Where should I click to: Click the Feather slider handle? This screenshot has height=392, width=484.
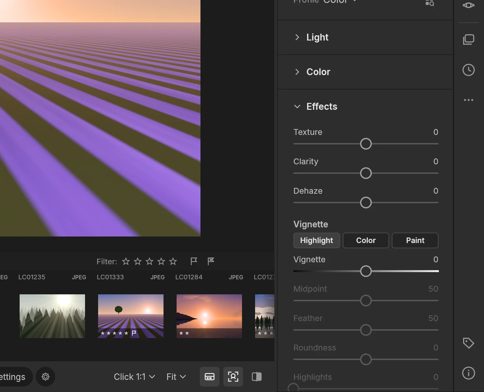tap(366, 330)
